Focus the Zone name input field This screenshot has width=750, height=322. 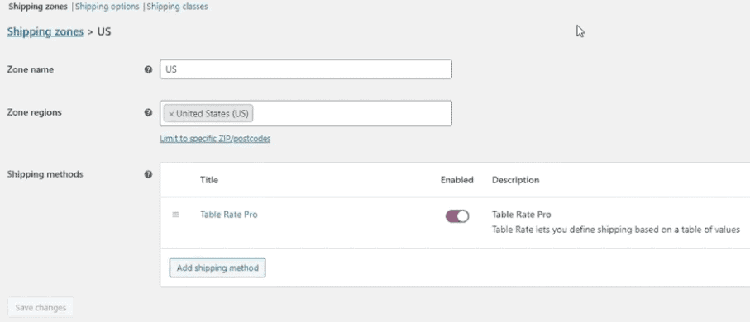[x=306, y=69]
